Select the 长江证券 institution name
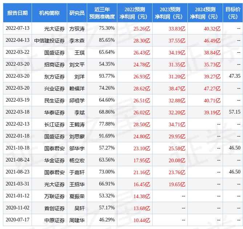This screenshot has height=229, width=243. pos(54,124)
